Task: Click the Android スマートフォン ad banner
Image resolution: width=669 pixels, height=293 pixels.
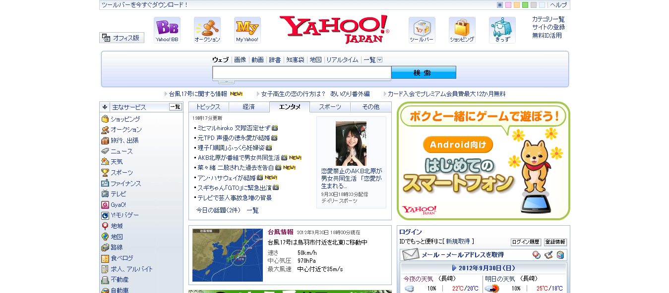Action: coord(484,161)
